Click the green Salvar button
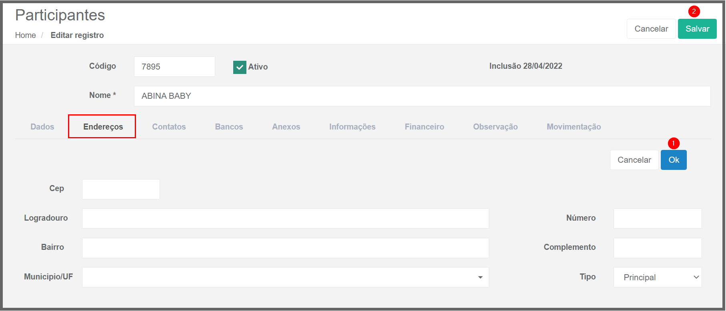Viewport: 726px width, 311px height. pos(697,29)
